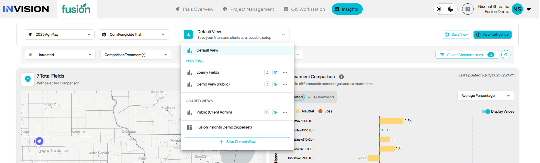
Task: Open the 2025 AgriMax dropdown
Action: [x=59, y=35]
